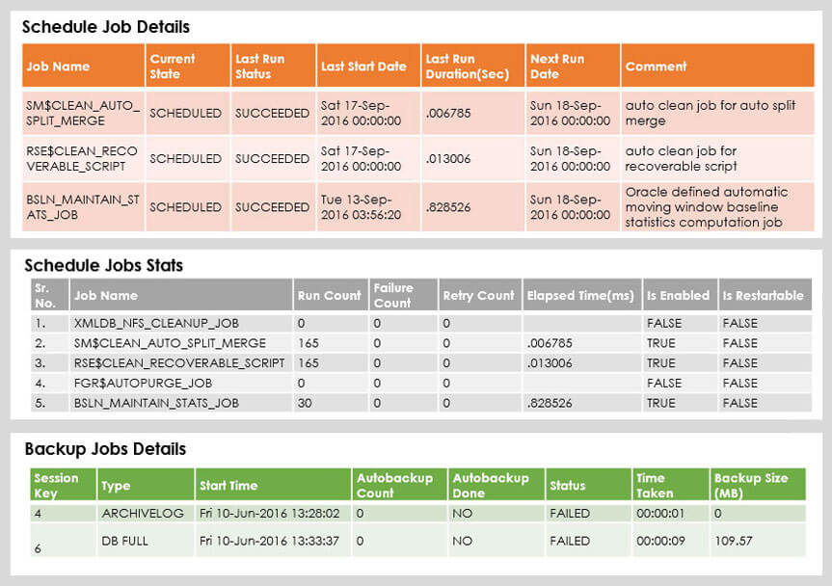Click the 'auto clean job for auto split merge' comment
The image size is (832, 586).
(x=711, y=113)
